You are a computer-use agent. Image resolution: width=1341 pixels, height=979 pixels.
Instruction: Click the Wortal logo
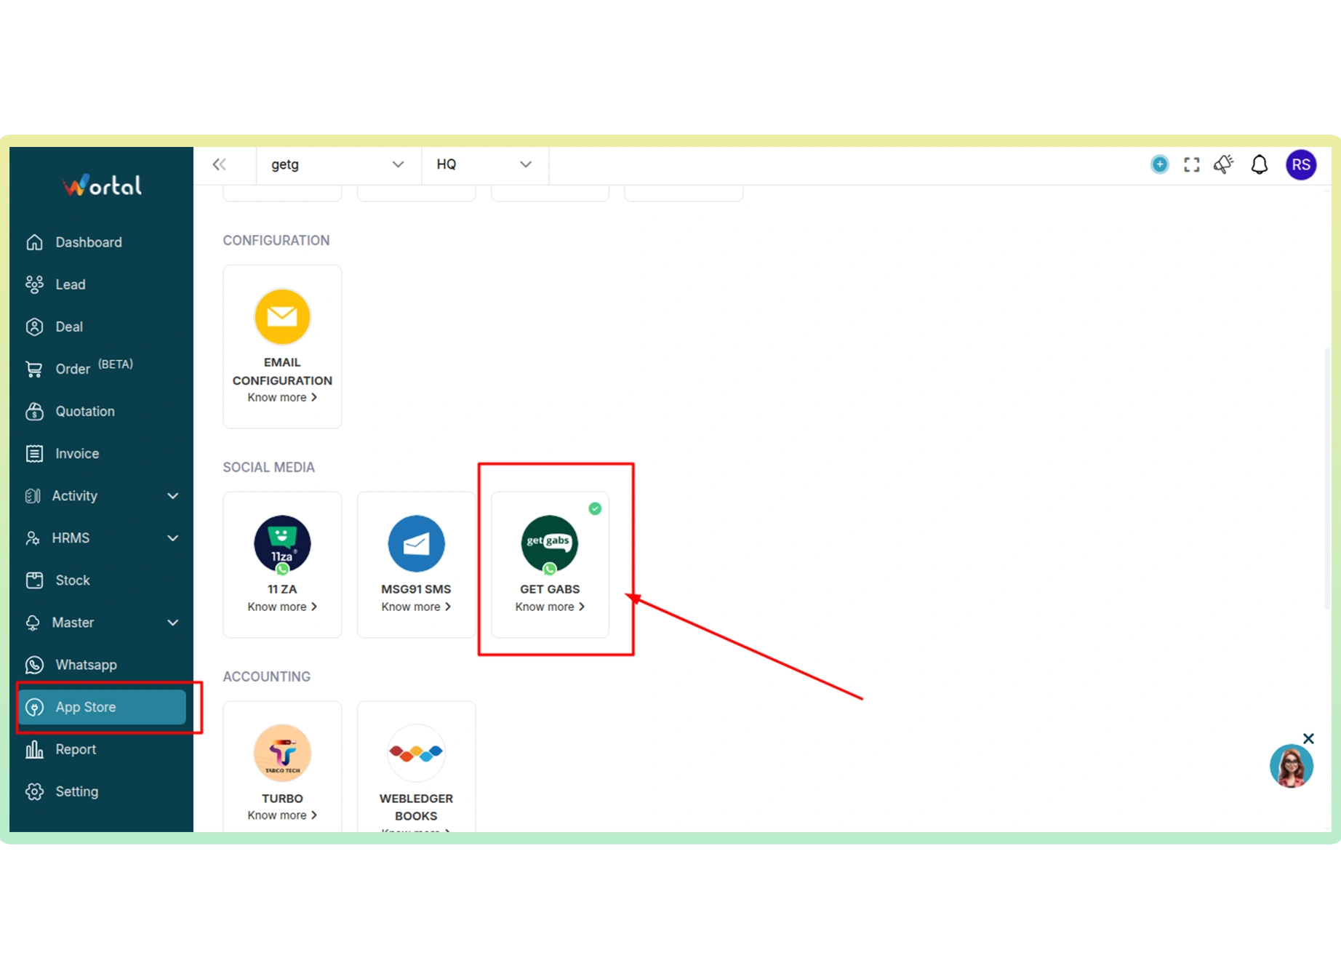pyautogui.click(x=102, y=185)
